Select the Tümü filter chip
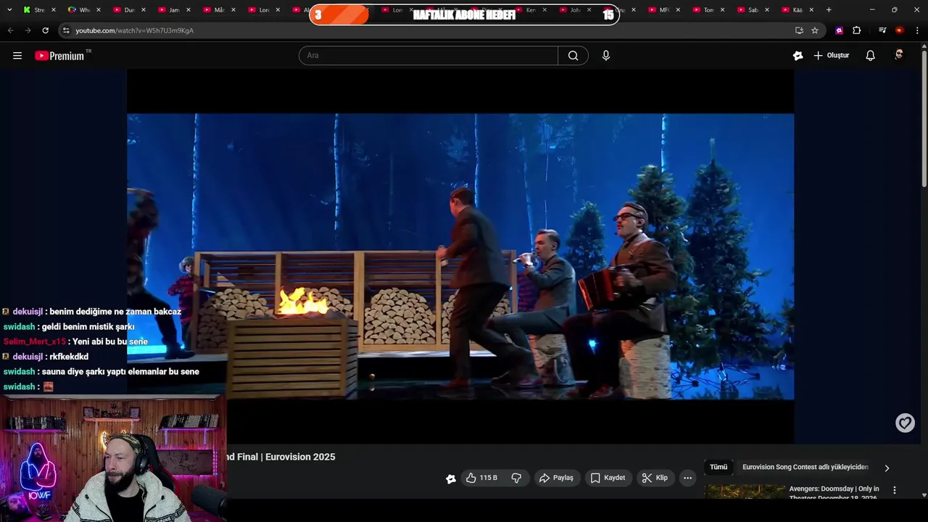The height and width of the screenshot is (522, 928). (x=718, y=468)
